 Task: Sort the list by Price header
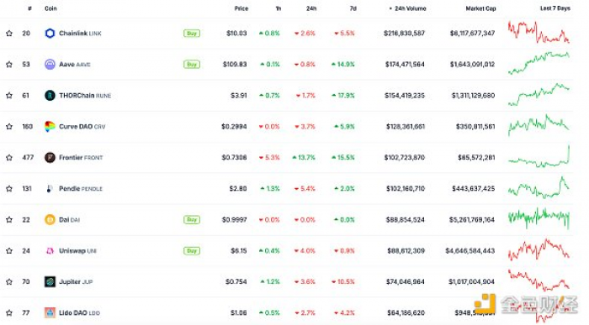pos(241,8)
